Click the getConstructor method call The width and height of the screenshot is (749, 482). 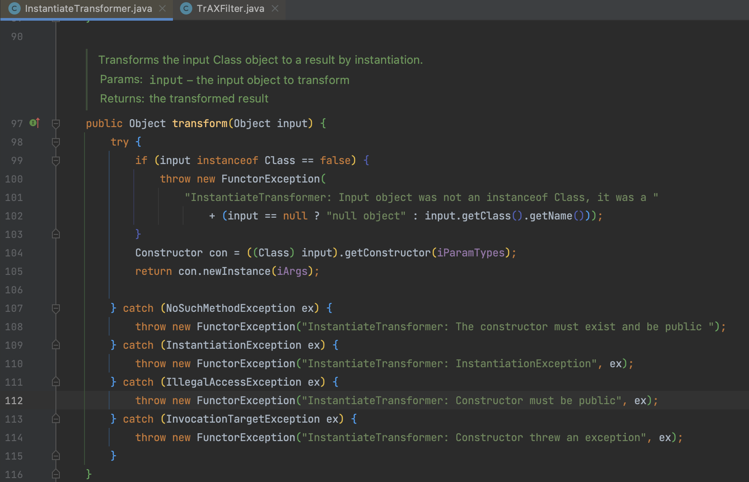tap(388, 253)
